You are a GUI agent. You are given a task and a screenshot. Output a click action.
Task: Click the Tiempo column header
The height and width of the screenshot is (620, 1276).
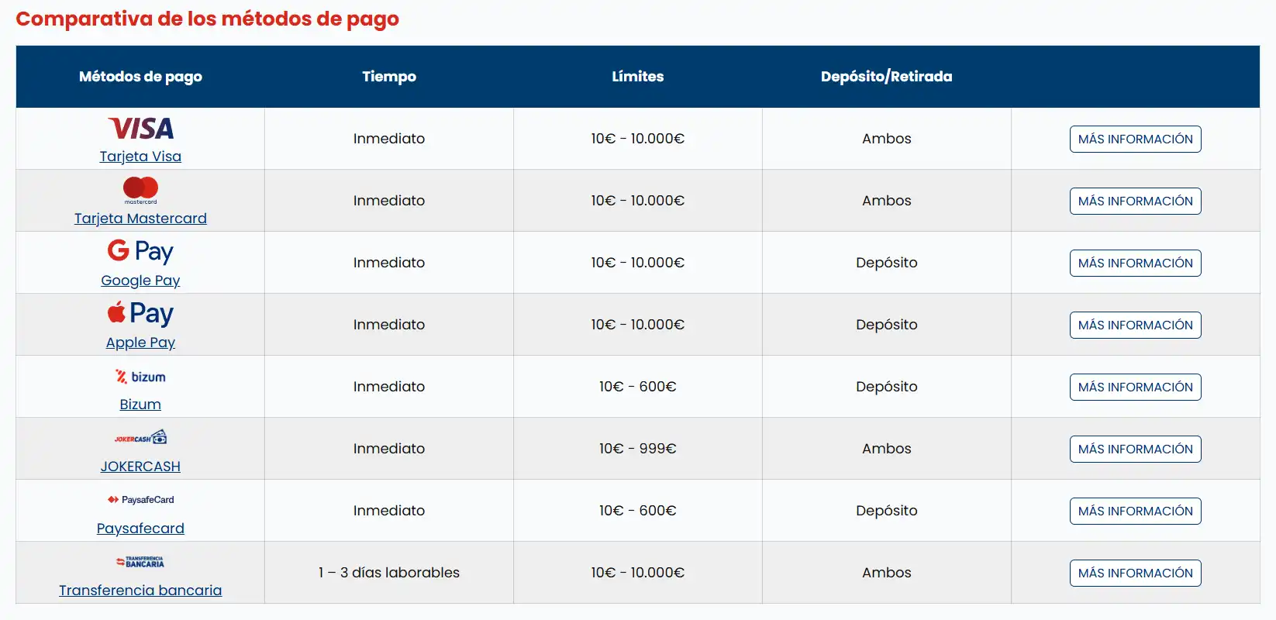click(x=389, y=77)
